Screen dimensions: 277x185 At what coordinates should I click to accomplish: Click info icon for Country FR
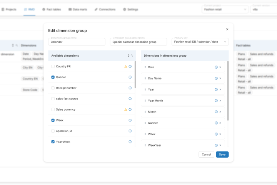coord(130,66)
